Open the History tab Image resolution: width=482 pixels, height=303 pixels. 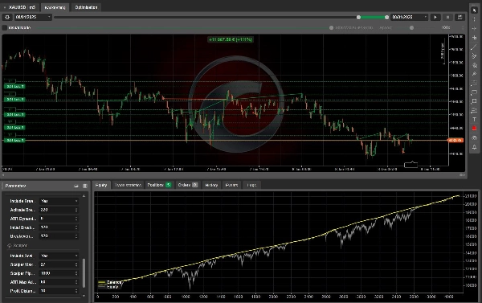pyautogui.click(x=211, y=185)
